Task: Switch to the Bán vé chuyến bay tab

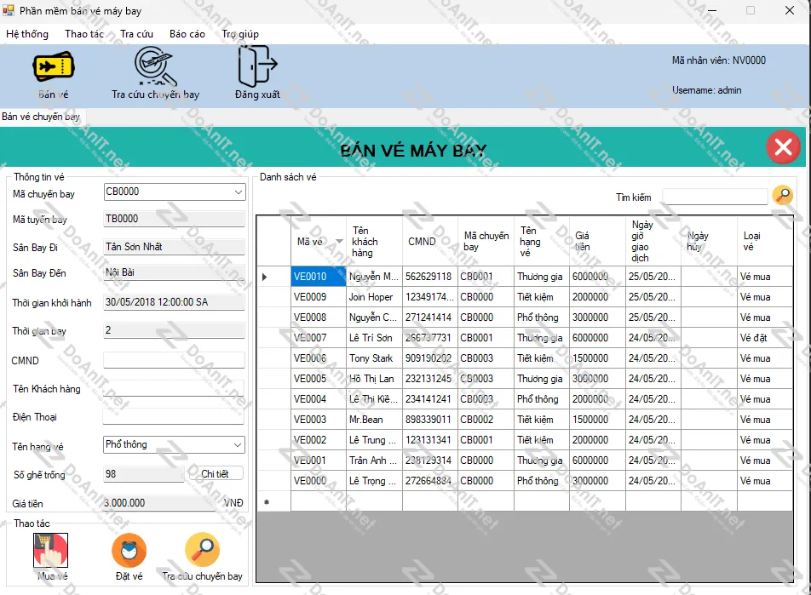Action: point(41,116)
